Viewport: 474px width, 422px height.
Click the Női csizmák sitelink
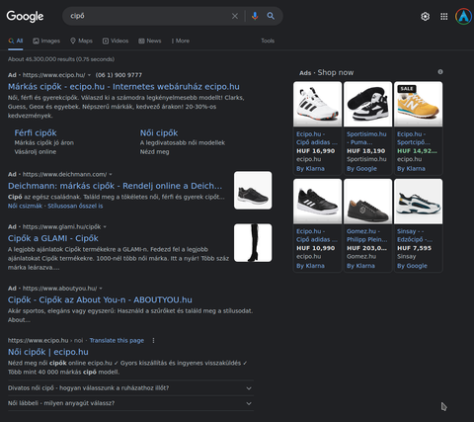[25, 206]
